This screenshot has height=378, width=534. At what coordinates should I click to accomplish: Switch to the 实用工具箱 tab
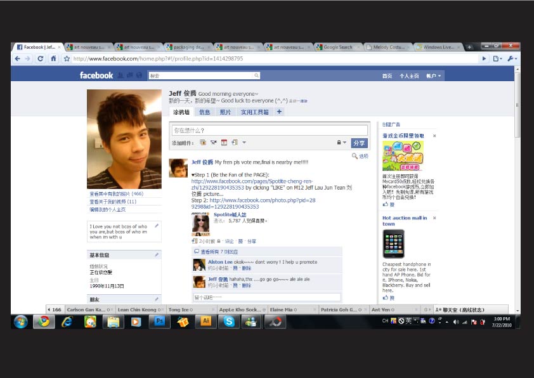[x=254, y=112]
